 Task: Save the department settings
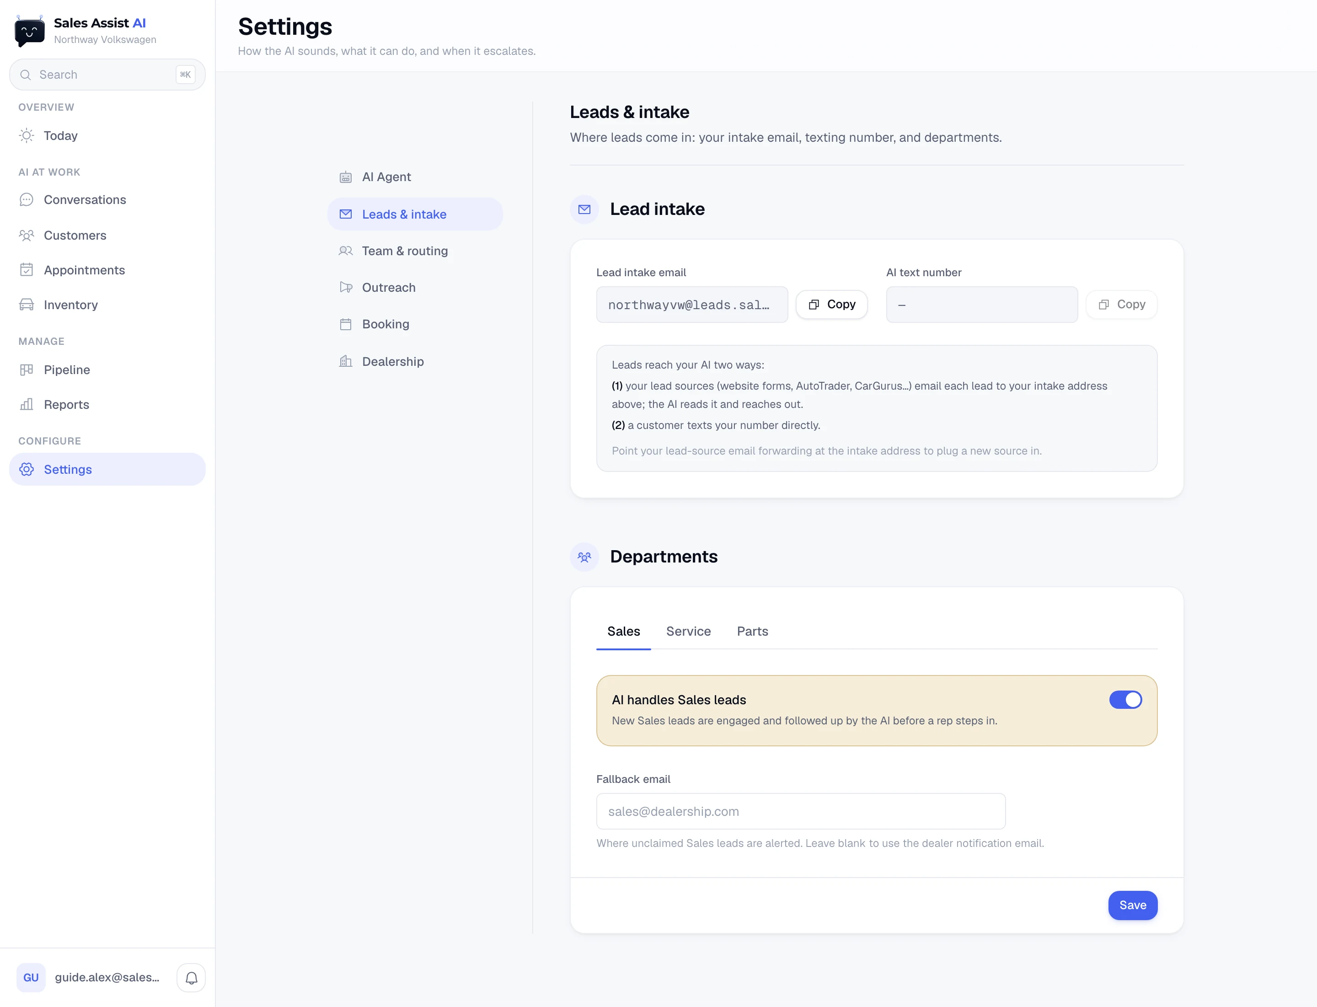1132,905
